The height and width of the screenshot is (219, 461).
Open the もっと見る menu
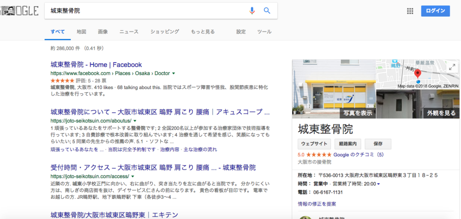click(x=203, y=32)
